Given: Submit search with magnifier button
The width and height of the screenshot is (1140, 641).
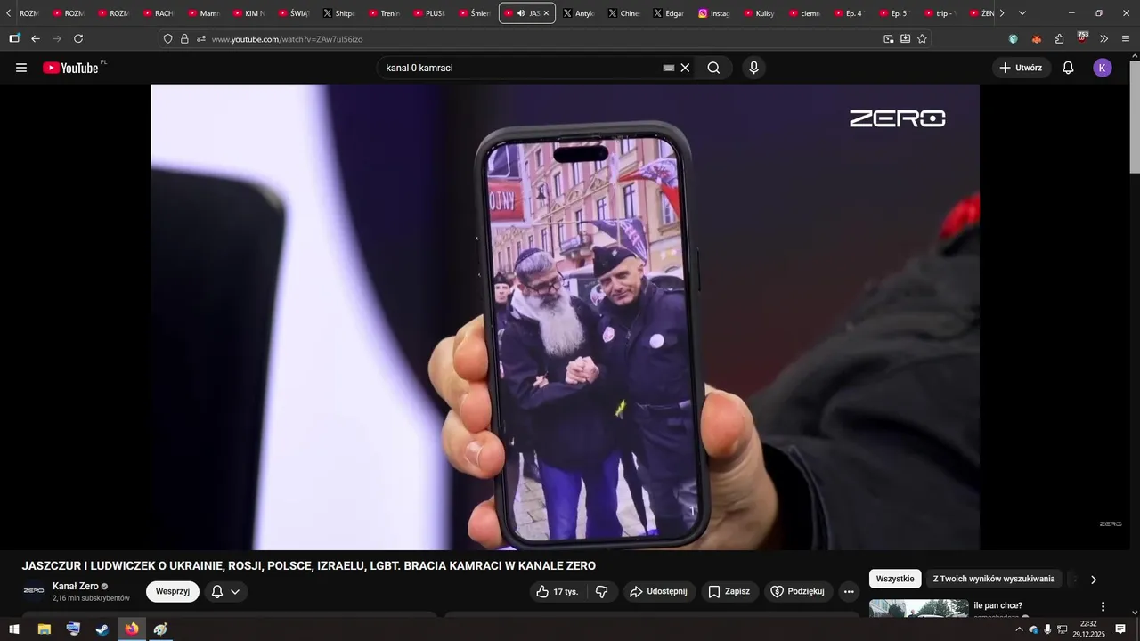Looking at the screenshot, I should click(x=713, y=68).
